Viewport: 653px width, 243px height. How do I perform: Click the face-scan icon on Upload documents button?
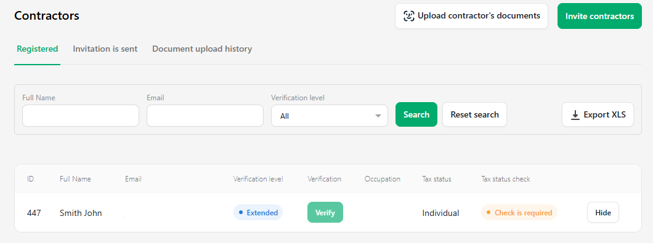[409, 16]
